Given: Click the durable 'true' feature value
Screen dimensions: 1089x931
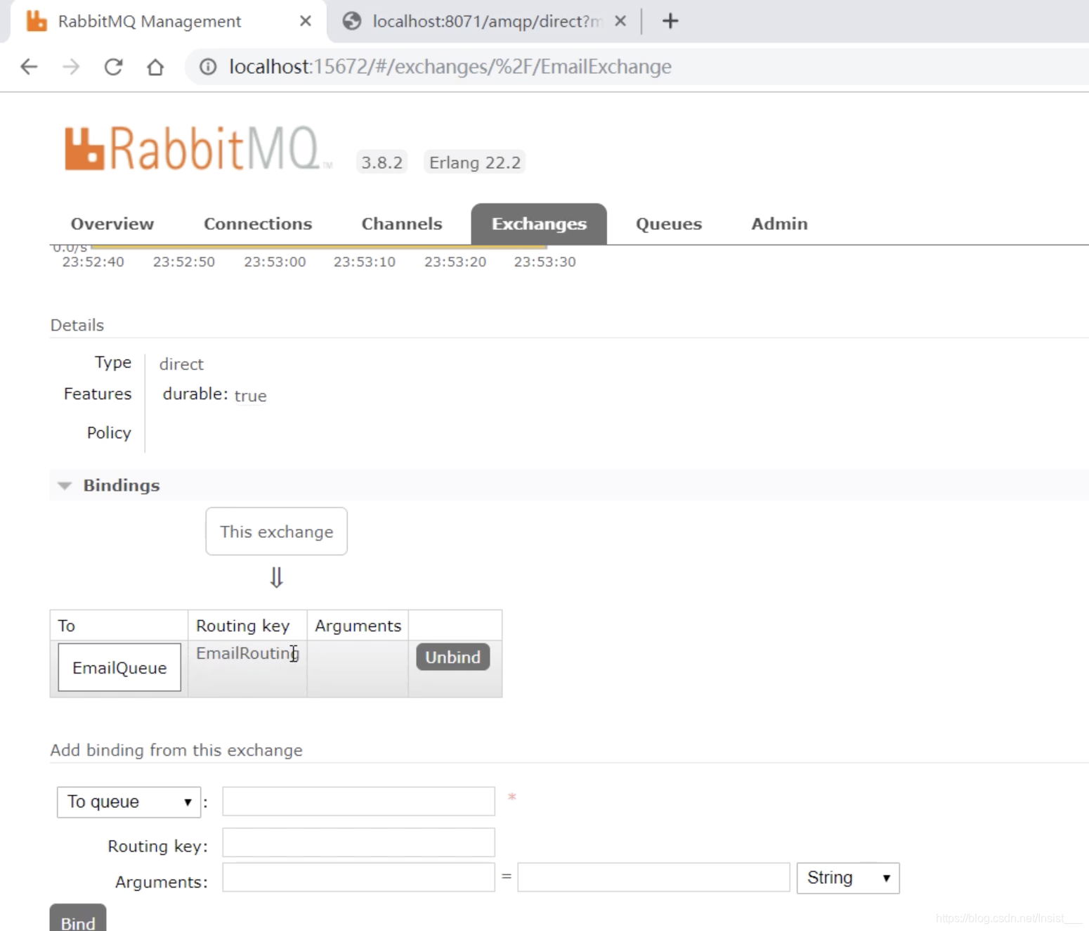Looking at the screenshot, I should click(x=250, y=396).
